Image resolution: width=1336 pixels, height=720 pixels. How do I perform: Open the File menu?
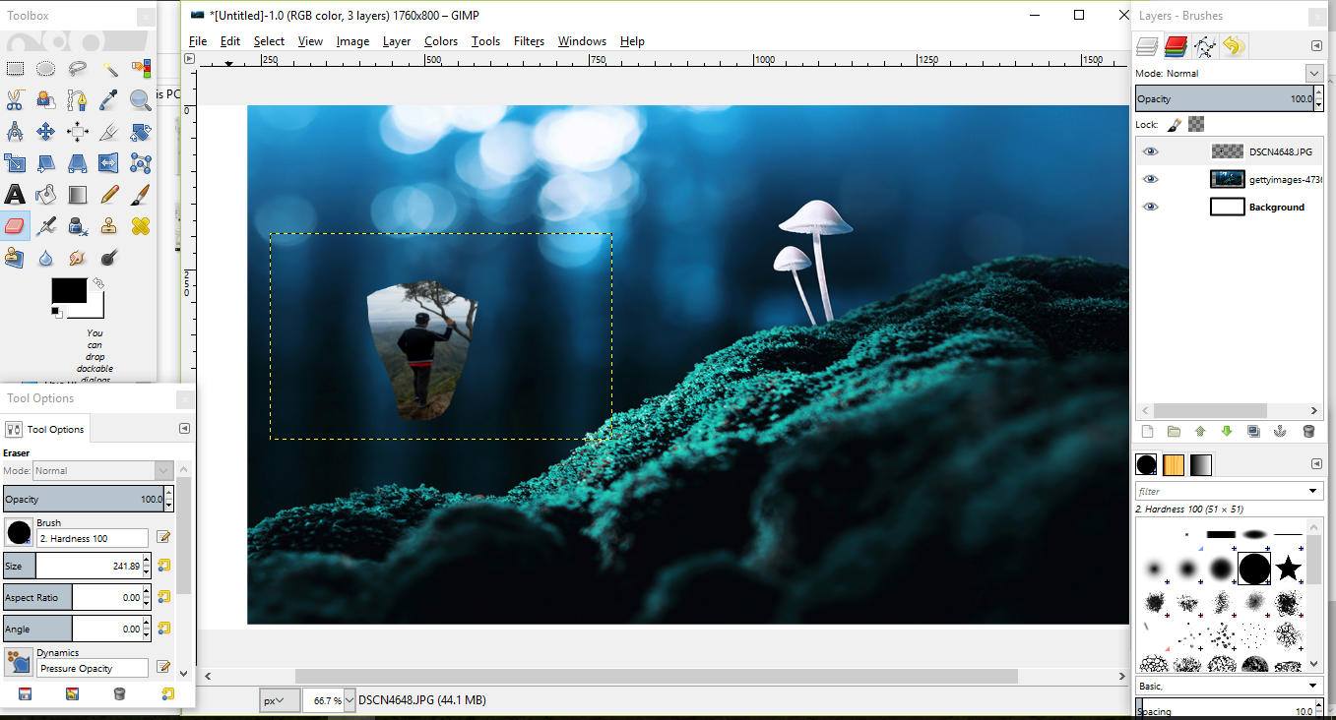click(198, 41)
